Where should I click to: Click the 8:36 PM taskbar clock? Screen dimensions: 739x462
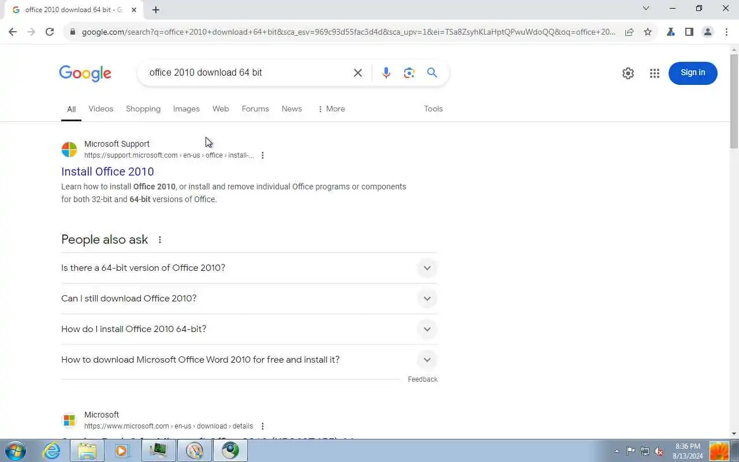688,450
